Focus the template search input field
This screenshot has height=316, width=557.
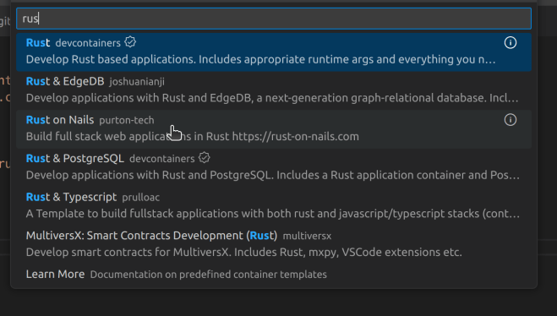pos(274,19)
